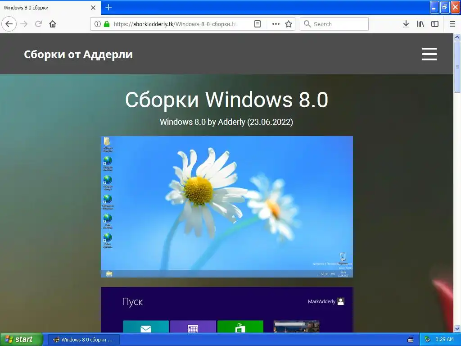The height and width of the screenshot is (346, 461).
Task: Click the Store tile in the screenshot
Action: [x=240, y=327]
